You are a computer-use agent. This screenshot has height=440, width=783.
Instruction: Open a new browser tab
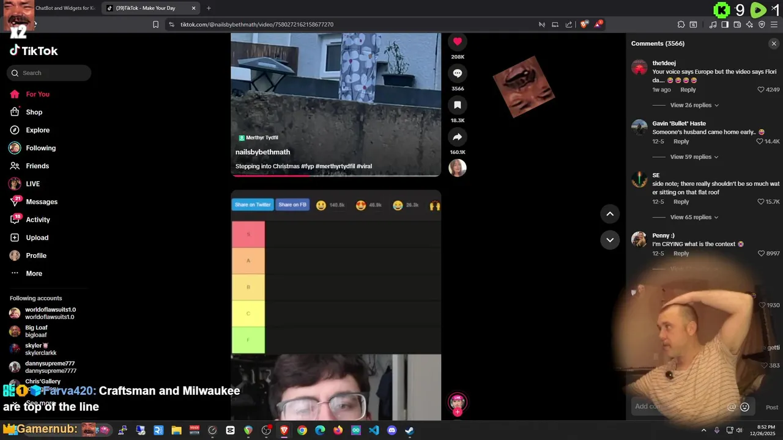click(209, 8)
